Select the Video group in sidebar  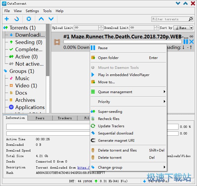pyautogui.click(x=26, y=86)
